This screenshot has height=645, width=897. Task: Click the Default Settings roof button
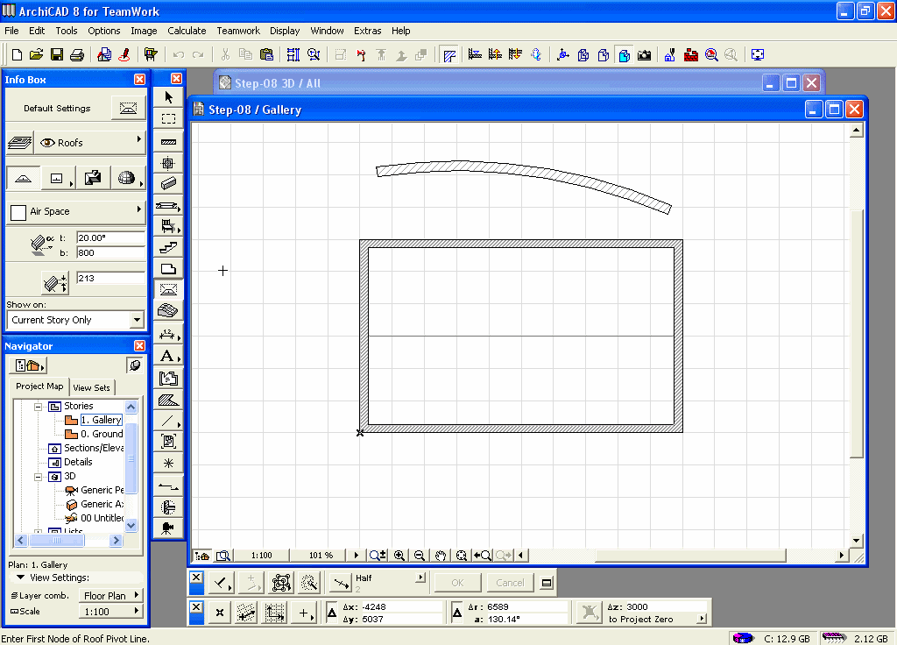[x=128, y=109]
